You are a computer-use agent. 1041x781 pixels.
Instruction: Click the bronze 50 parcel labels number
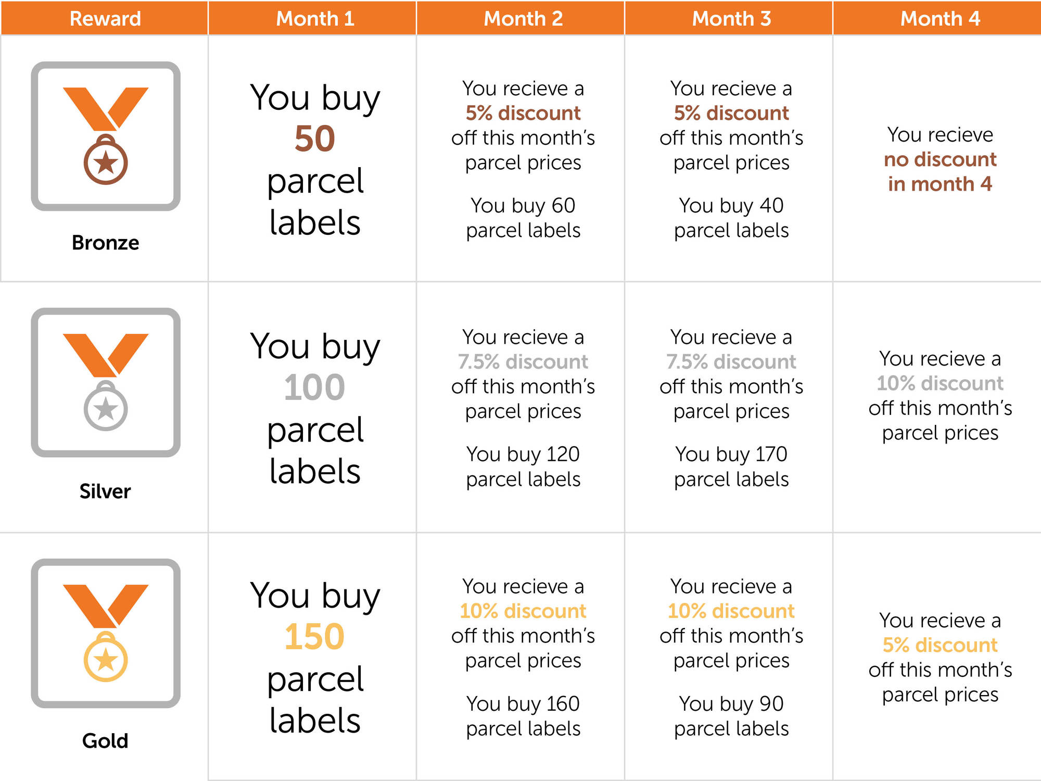pos(315,139)
